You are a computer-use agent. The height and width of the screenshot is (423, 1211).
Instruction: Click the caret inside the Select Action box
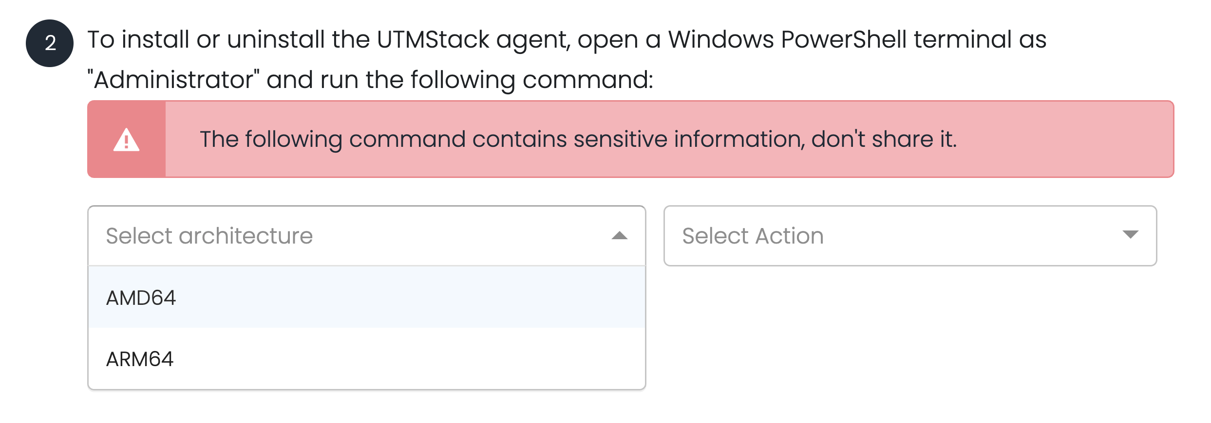tap(1131, 235)
